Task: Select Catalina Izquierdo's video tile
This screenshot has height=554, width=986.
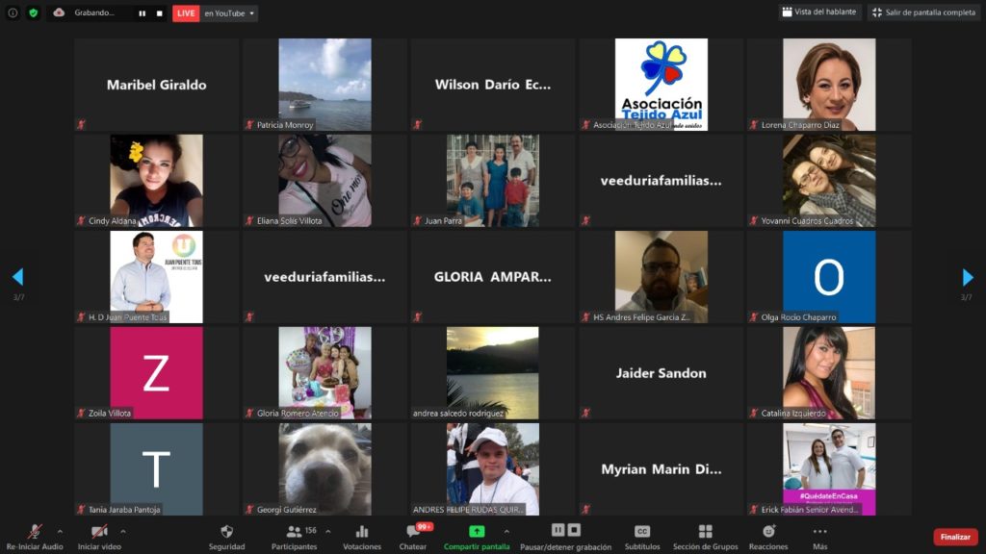Action: click(829, 373)
